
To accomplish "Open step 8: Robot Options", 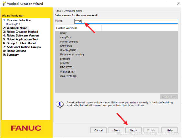I will 15,51.
